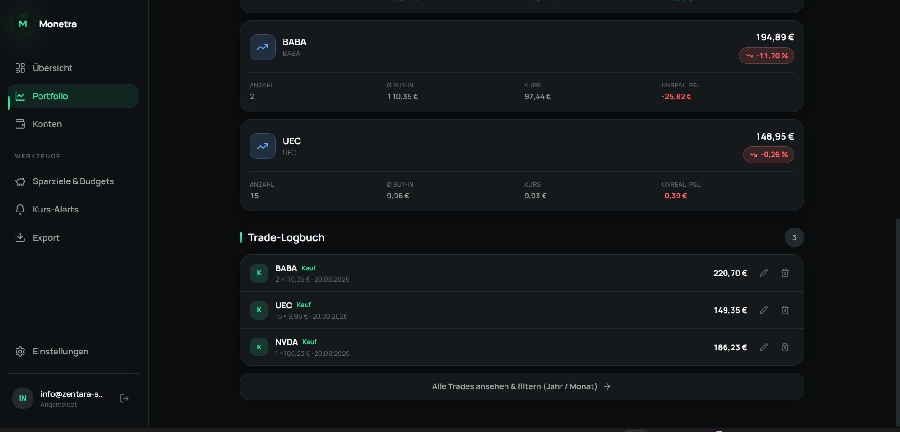Click the Trade-Logbuch count badge 3
Screen dimensions: 900x432
[x=794, y=237]
